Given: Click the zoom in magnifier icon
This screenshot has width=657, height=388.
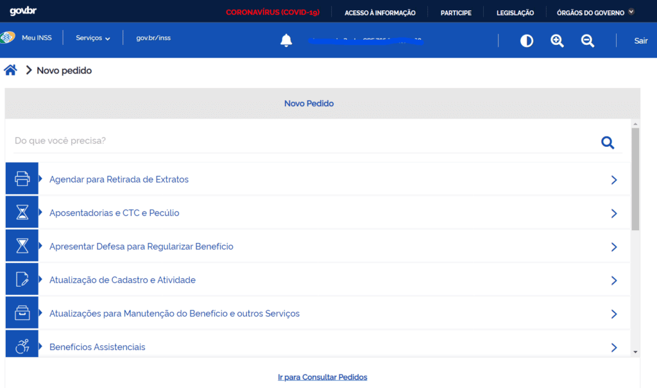Looking at the screenshot, I should [557, 40].
